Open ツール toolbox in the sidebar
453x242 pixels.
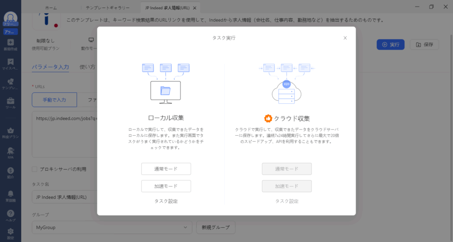(11, 103)
